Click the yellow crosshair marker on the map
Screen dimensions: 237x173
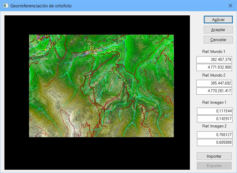coord(46,49)
